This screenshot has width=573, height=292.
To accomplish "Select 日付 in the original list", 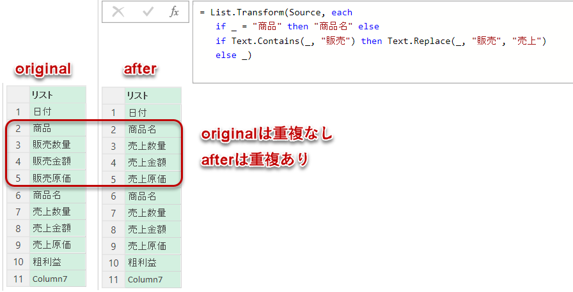I will [x=58, y=112].
